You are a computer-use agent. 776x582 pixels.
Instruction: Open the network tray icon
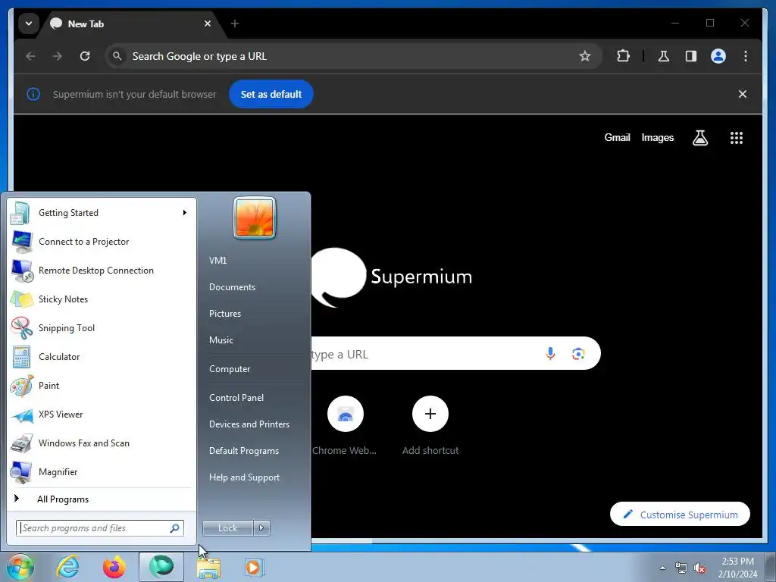[681, 568]
